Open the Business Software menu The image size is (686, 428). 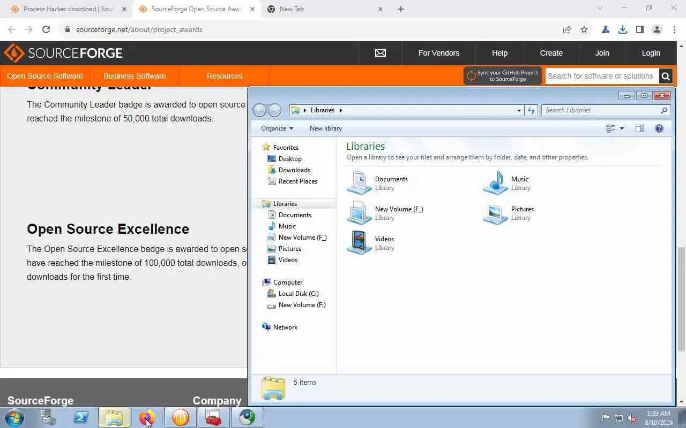135,76
